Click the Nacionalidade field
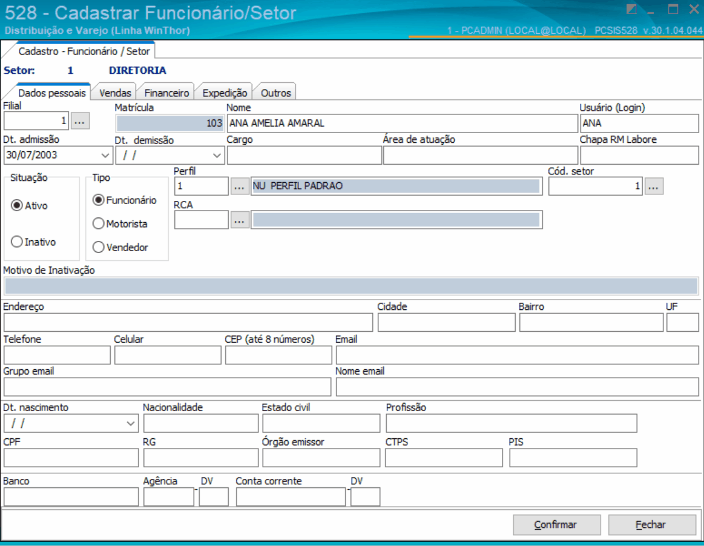The width and height of the screenshot is (704, 546). pyautogui.click(x=201, y=423)
